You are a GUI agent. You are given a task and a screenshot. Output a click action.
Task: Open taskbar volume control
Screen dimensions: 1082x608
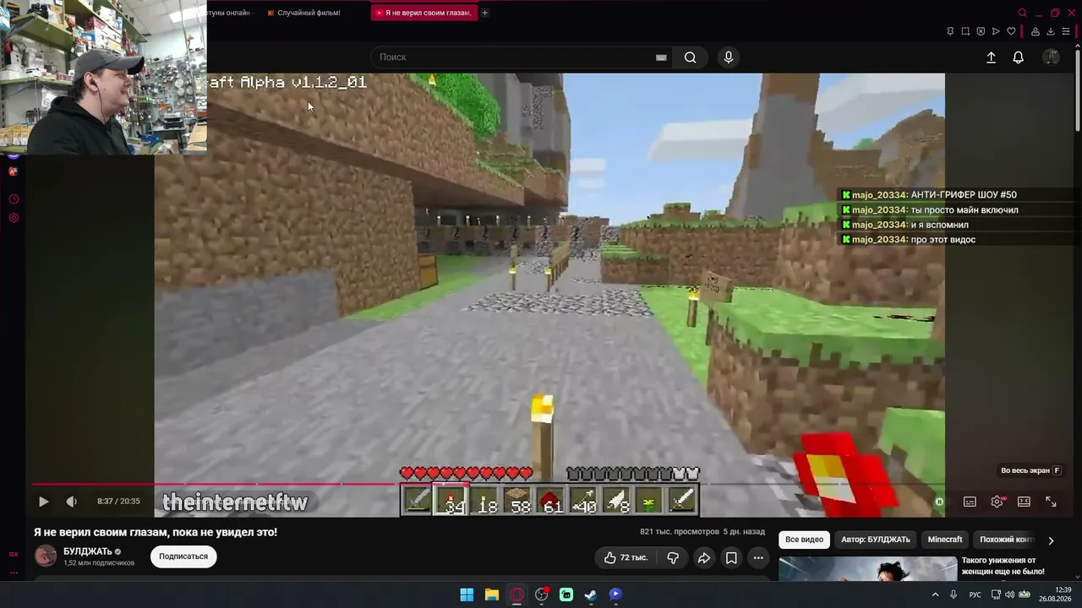[1009, 594]
